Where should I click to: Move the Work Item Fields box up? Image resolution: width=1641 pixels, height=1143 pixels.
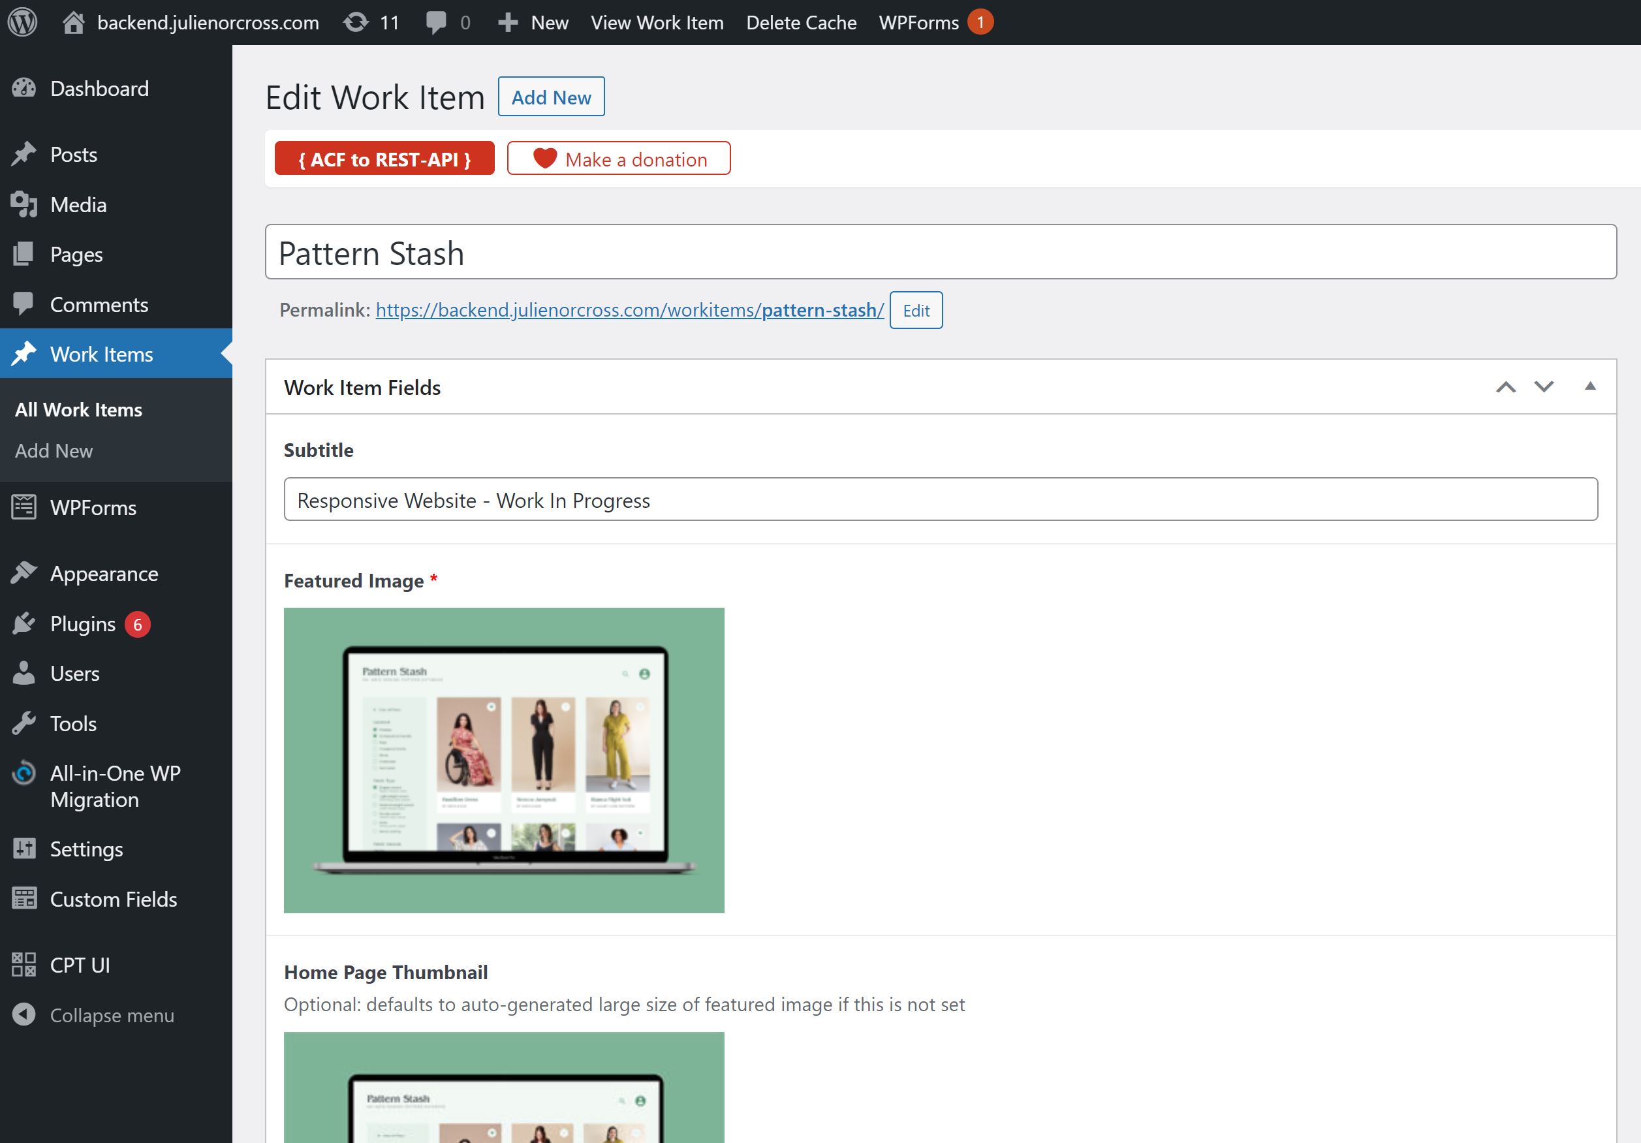click(1505, 386)
